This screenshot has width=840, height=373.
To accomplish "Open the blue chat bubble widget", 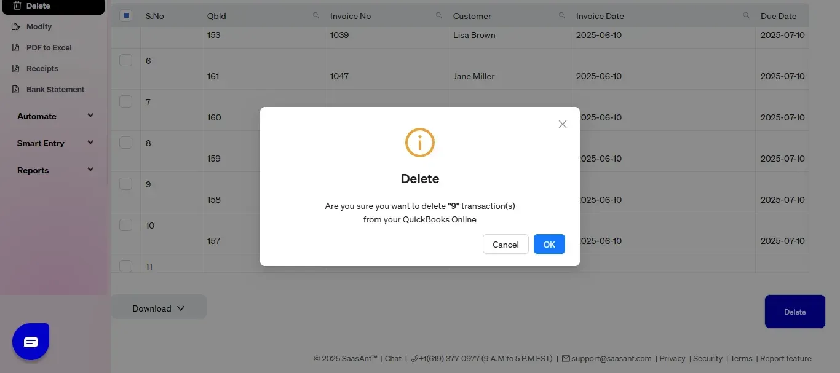I will point(31,342).
